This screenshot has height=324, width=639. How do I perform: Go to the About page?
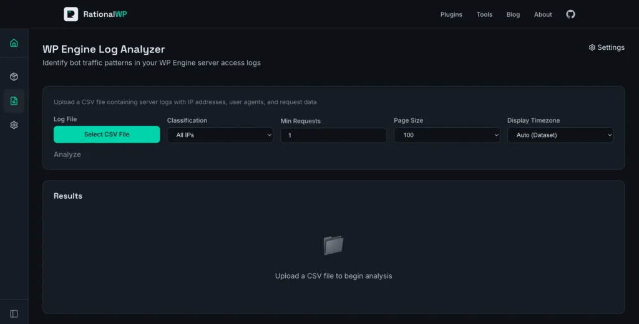pos(543,15)
